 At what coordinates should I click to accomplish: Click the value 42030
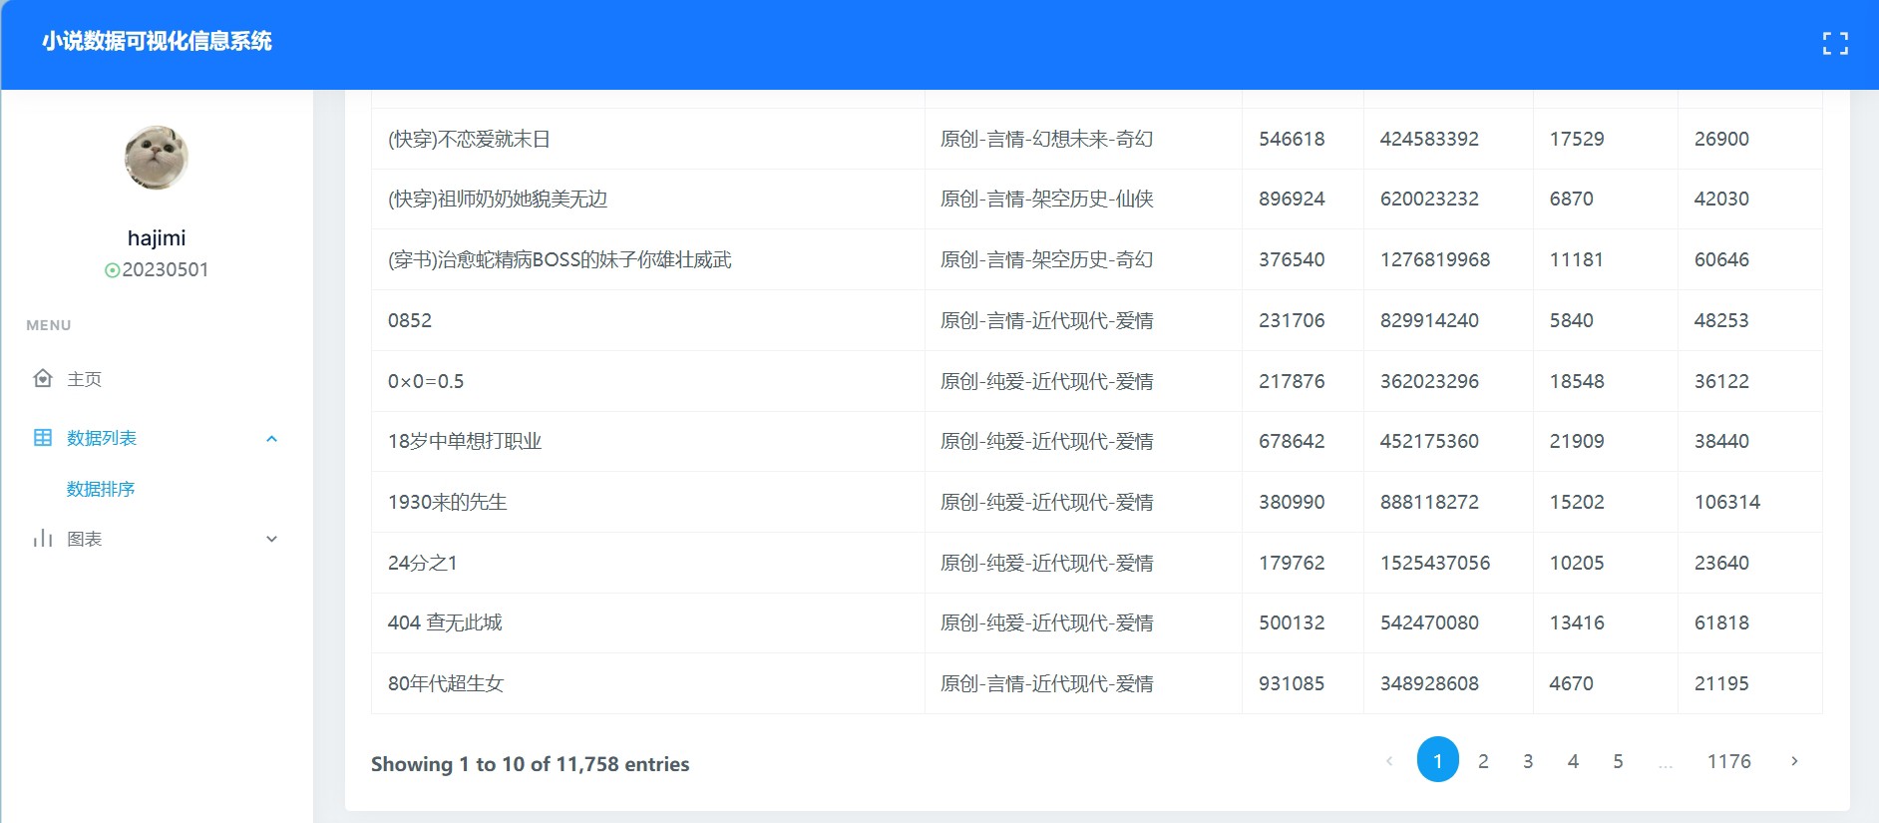(1721, 199)
